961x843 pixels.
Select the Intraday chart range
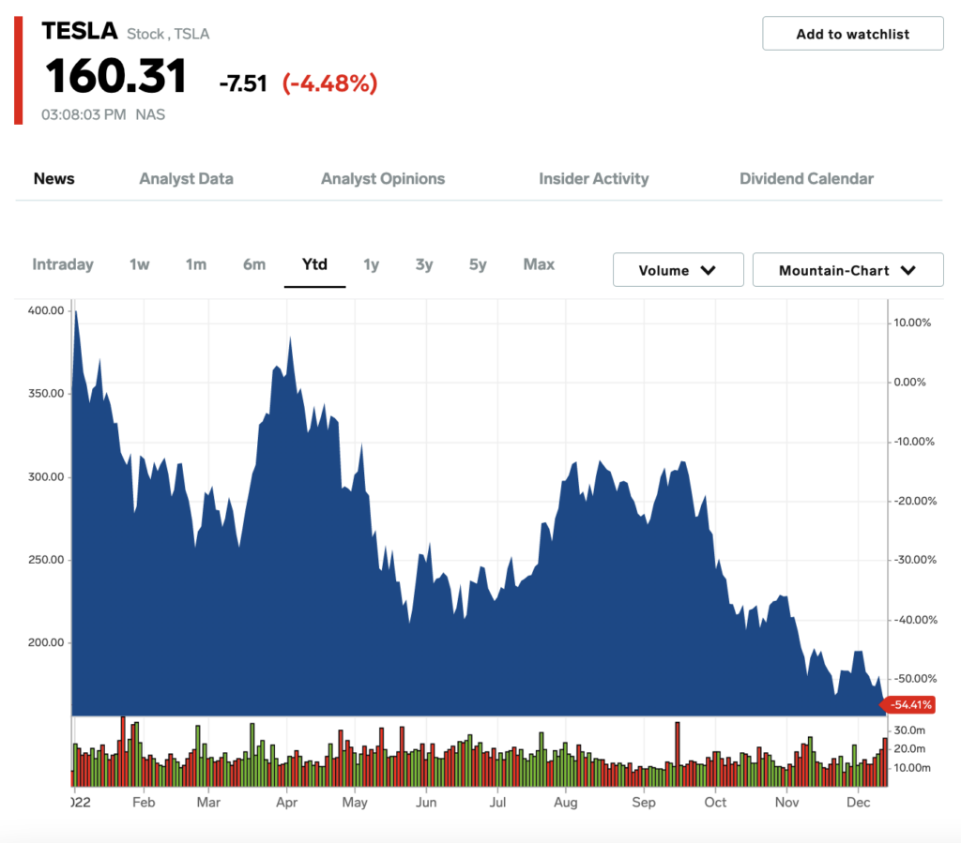(x=63, y=264)
